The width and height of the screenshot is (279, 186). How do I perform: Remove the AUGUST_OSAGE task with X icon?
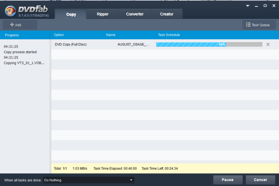click(268, 44)
